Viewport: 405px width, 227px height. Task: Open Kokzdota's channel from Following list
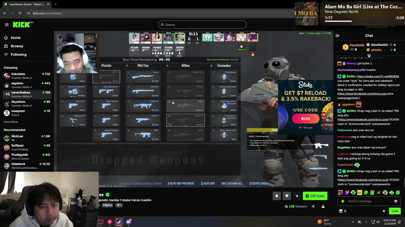27,76
